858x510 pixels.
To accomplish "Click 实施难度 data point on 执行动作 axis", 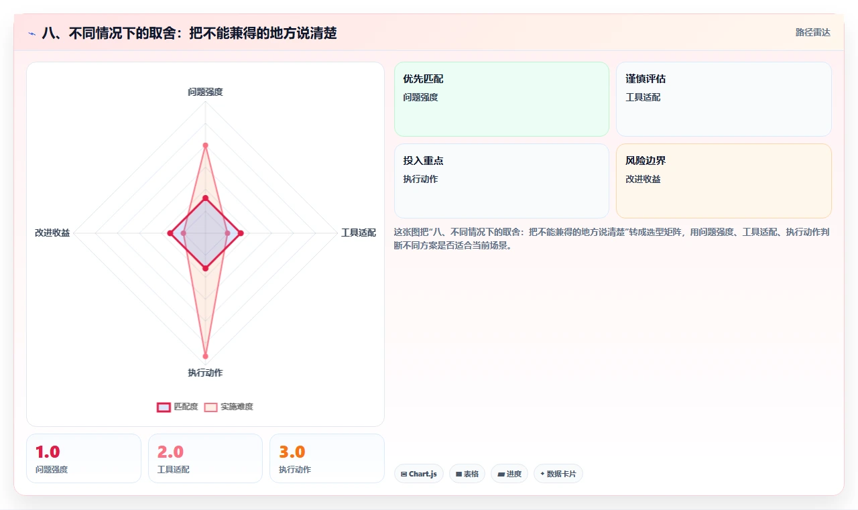I will (205, 356).
